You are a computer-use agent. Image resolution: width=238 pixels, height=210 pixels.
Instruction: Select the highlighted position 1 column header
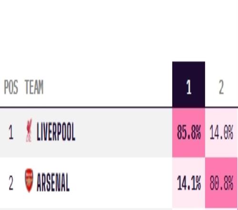pyautogui.click(x=188, y=84)
